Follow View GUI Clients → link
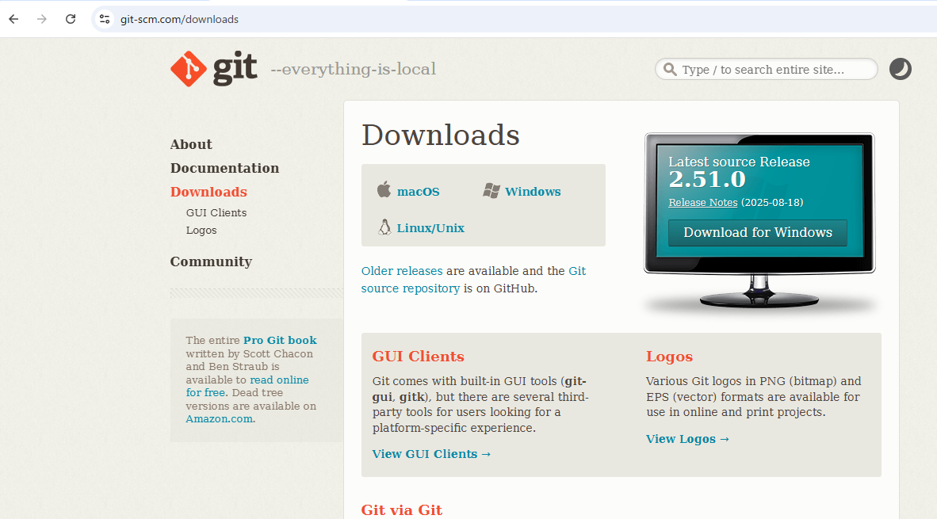This screenshot has height=519, width=937. pos(431,454)
